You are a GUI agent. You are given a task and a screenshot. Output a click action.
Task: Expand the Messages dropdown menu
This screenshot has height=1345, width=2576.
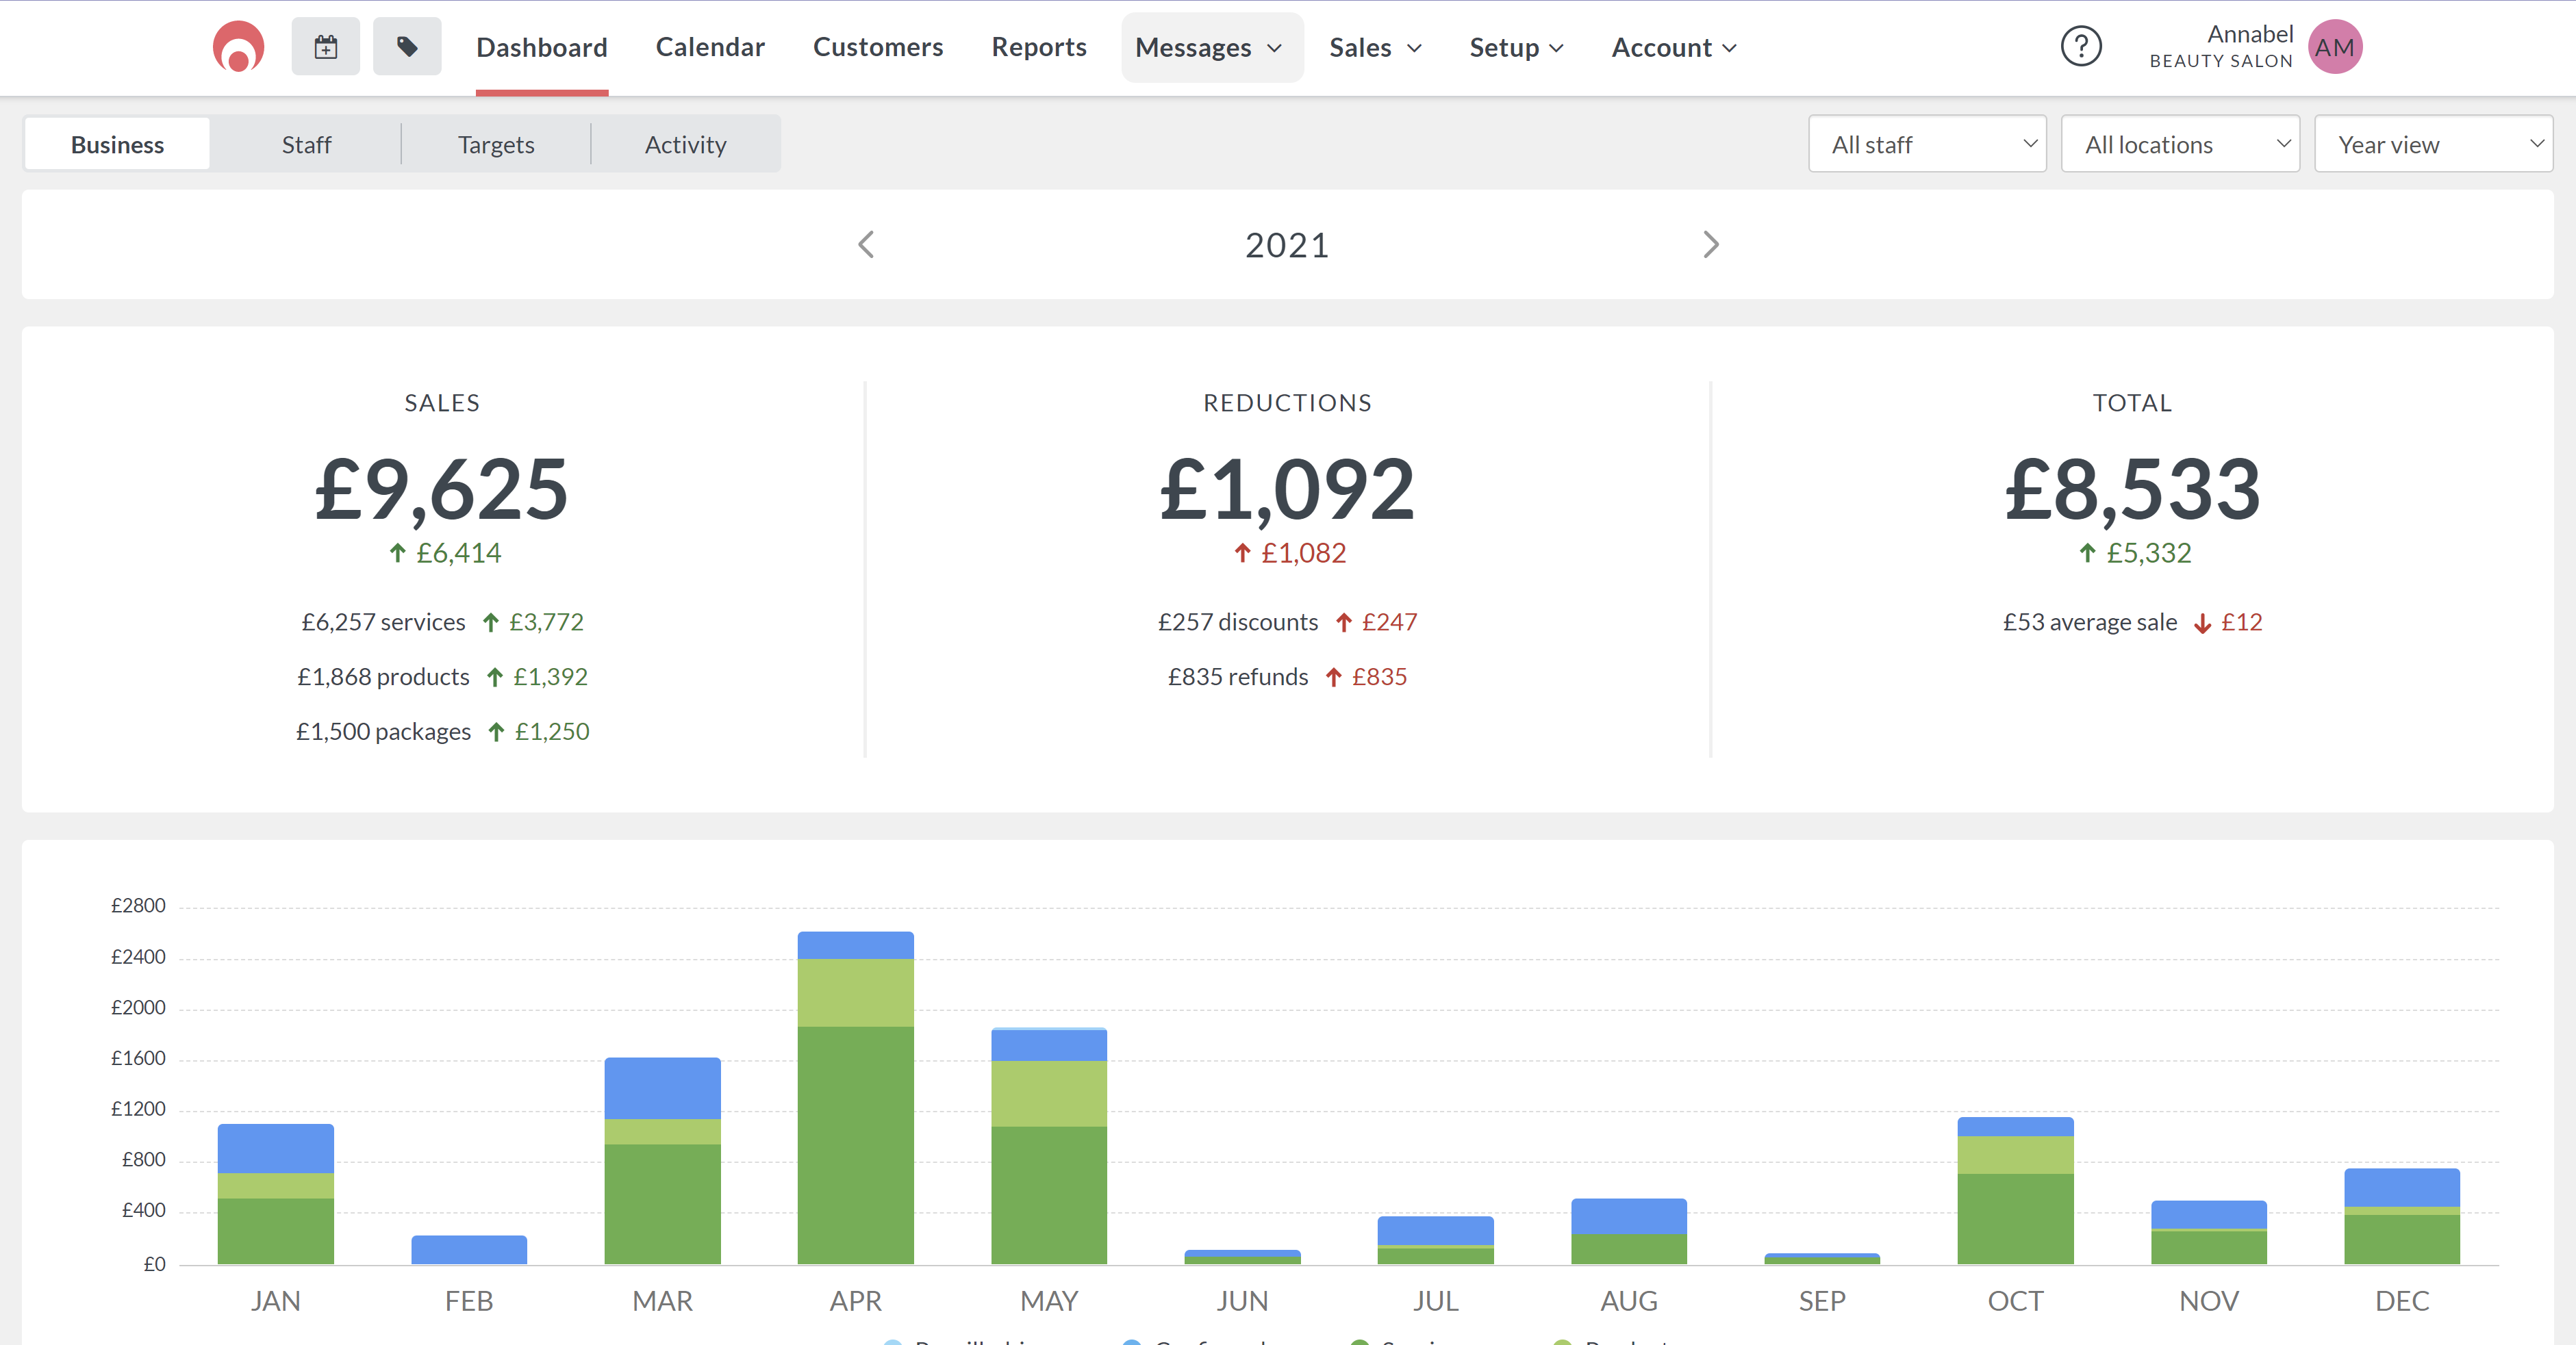(1212, 48)
